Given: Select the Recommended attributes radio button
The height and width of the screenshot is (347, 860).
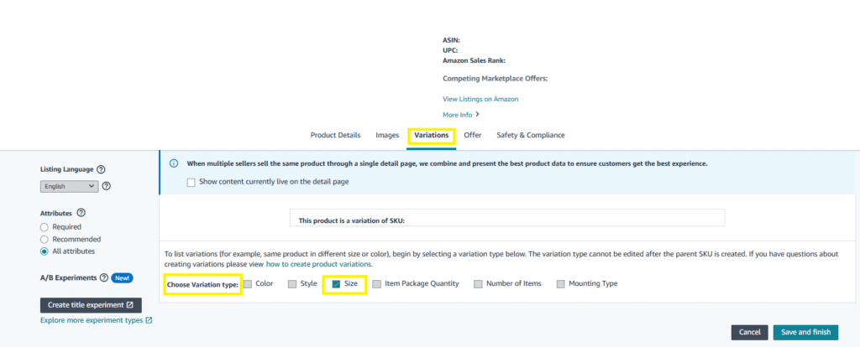Looking at the screenshot, I should point(45,239).
